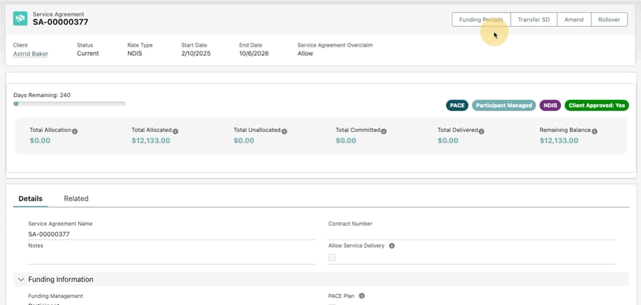Switch to the Related tab
The width and height of the screenshot is (641, 305).
pyautogui.click(x=76, y=199)
